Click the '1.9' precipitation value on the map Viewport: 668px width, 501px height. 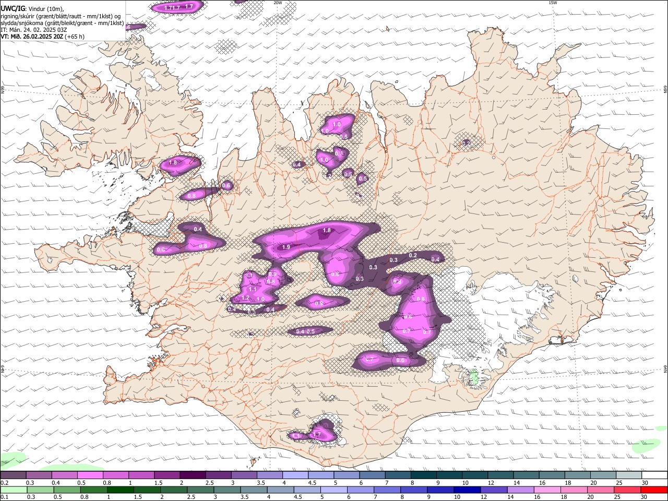286,247
